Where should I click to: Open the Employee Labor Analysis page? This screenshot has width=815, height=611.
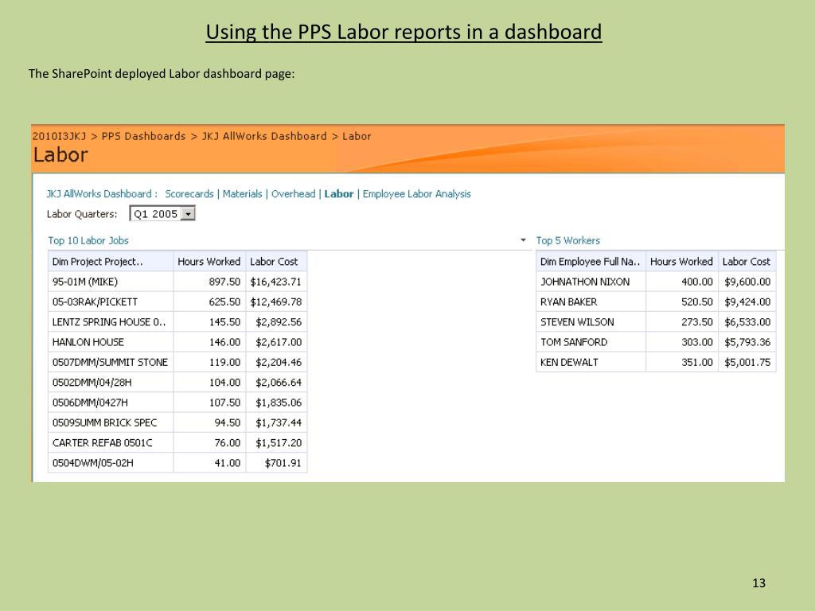[417, 194]
